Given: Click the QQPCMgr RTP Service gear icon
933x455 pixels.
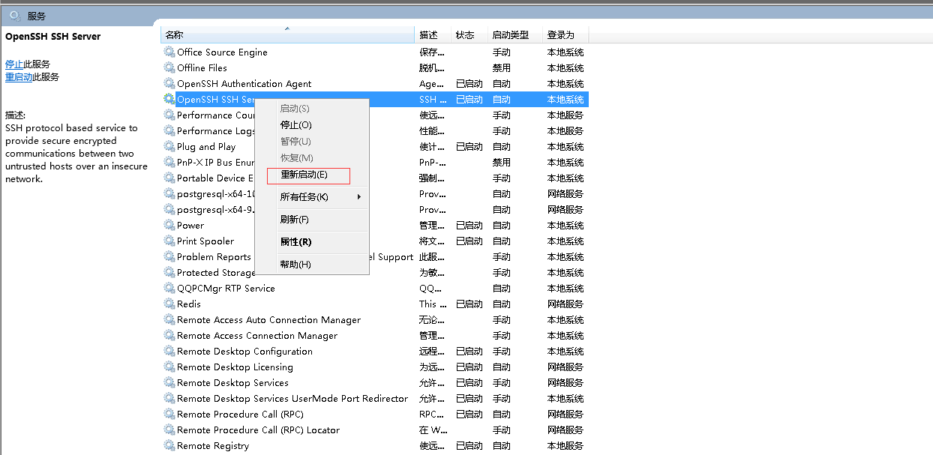Looking at the screenshot, I should pos(169,289).
